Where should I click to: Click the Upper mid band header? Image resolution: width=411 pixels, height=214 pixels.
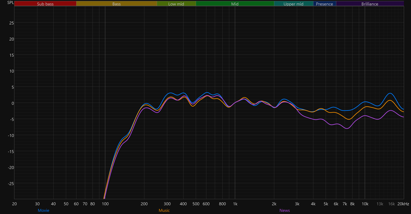294,4
